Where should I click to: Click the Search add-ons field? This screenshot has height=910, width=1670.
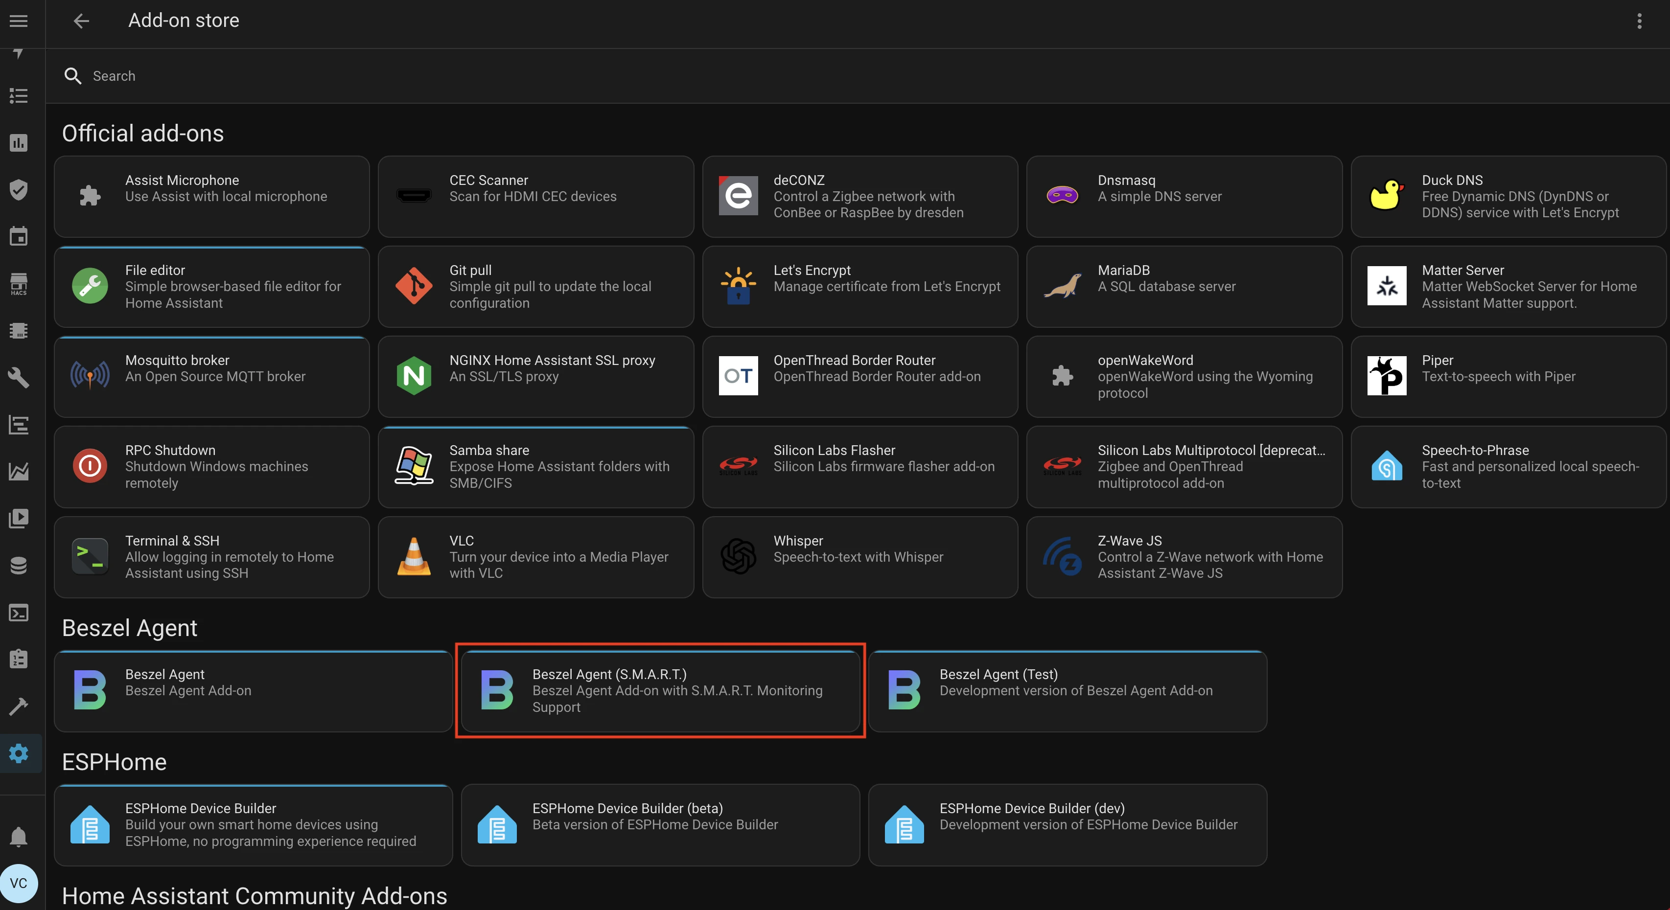[x=857, y=76]
